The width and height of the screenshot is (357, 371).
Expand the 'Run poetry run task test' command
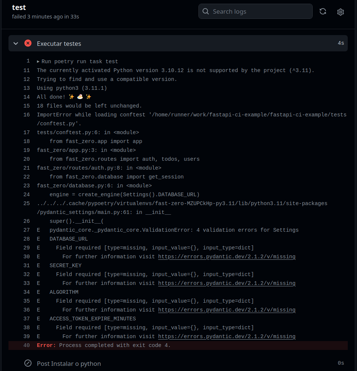(38, 61)
